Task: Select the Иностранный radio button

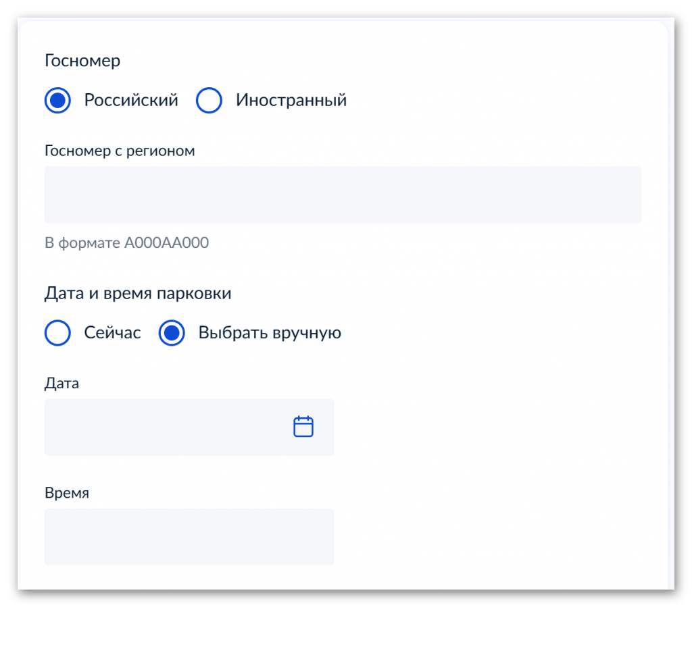Action: pyautogui.click(x=209, y=100)
